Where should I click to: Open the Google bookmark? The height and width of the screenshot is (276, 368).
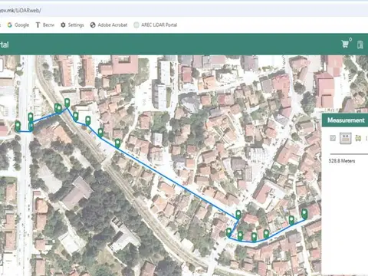(x=18, y=25)
